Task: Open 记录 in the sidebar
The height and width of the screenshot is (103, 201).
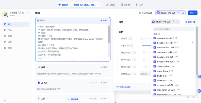Action: click(16, 42)
